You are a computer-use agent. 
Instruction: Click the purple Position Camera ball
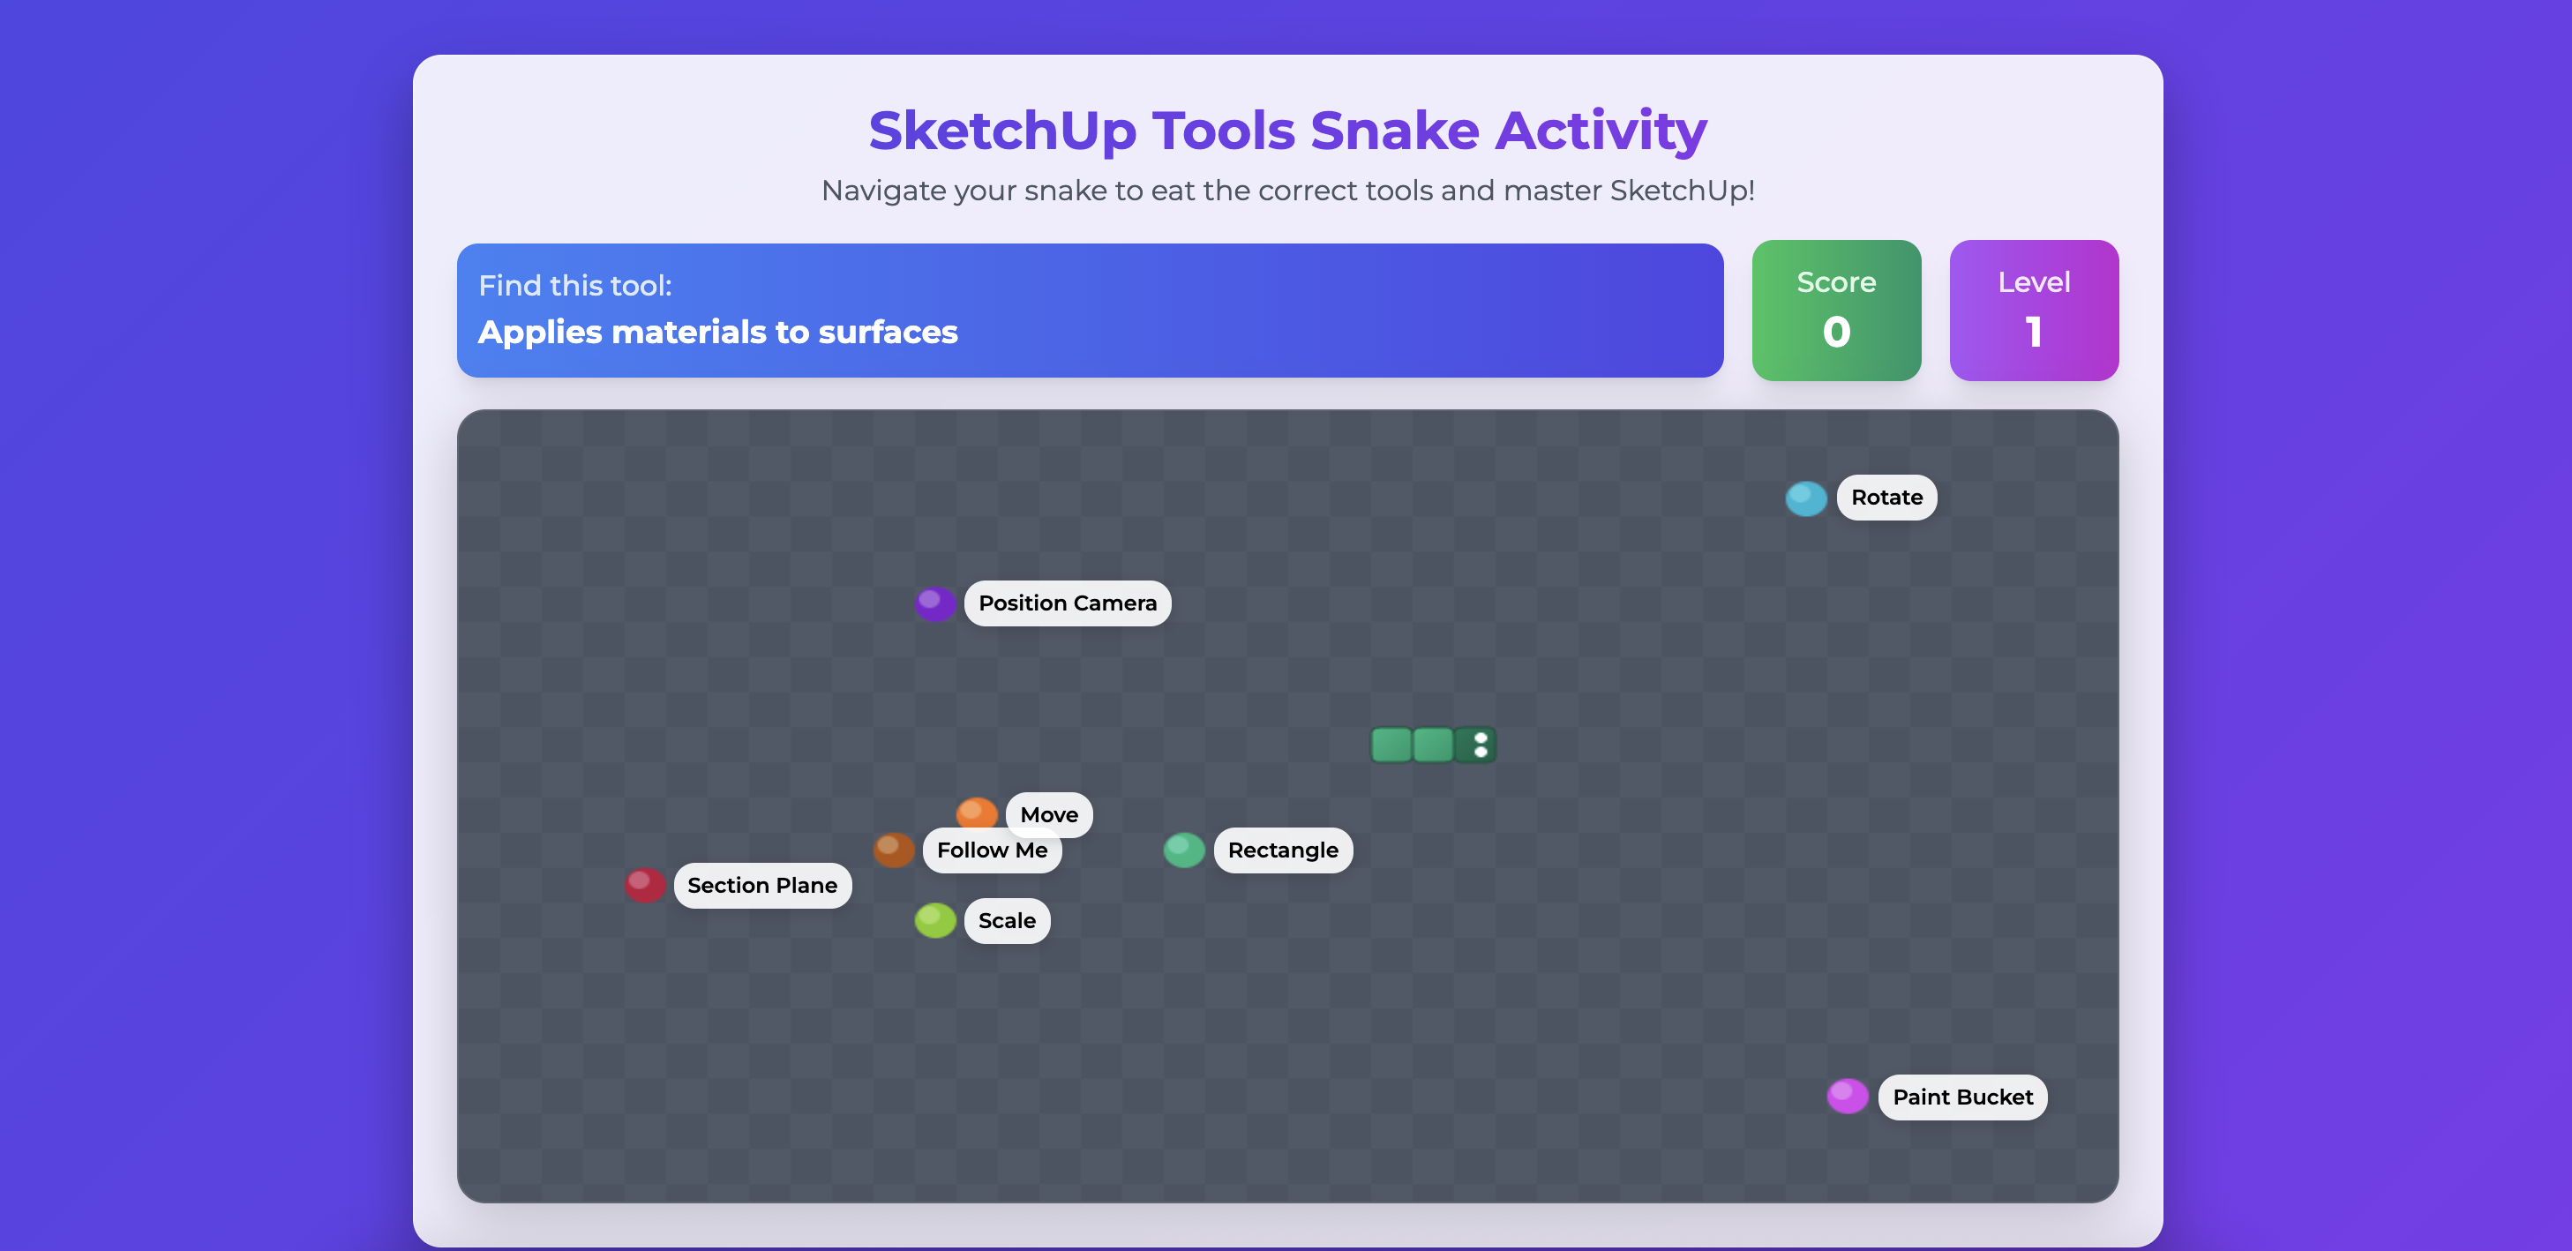pyautogui.click(x=934, y=603)
